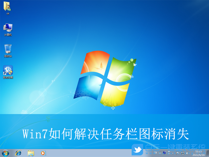Click the volume speaker tray icon
Viewport: 209px width, 157px height.
coord(188,153)
